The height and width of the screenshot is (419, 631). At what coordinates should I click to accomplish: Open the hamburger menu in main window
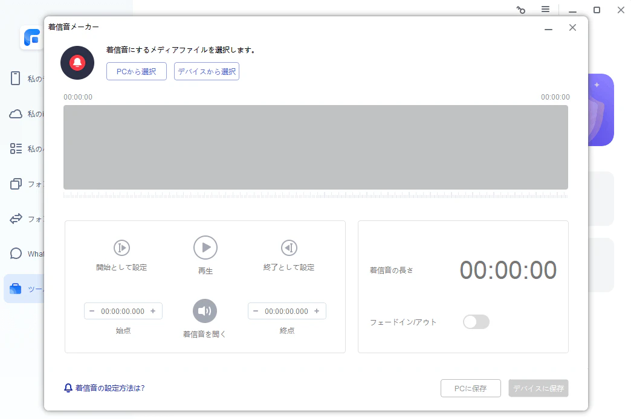(545, 9)
